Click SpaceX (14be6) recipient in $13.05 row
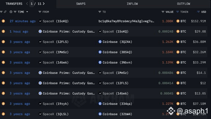The height and width of the screenshot is (119, 211). 115,93
